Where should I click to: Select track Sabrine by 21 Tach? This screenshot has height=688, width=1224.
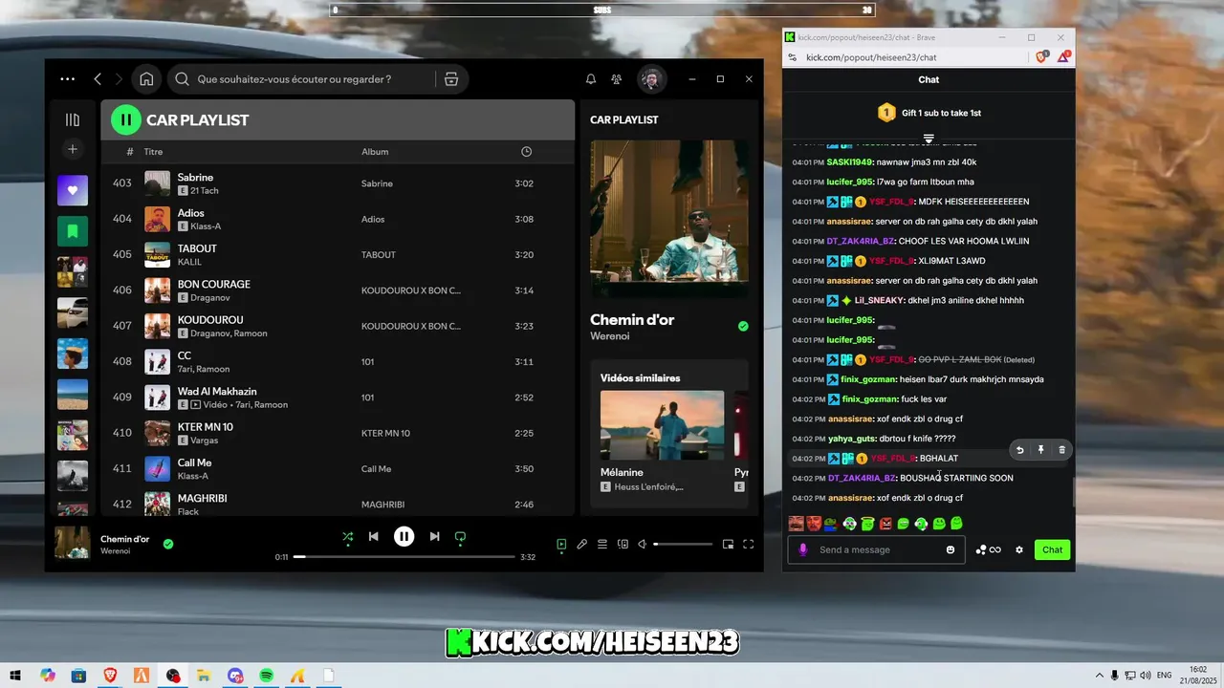(x=338, y=183)
